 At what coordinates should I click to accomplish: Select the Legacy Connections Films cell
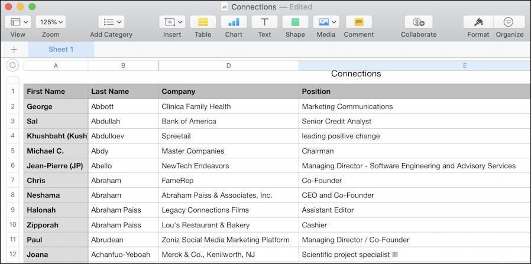click(229, 210)
